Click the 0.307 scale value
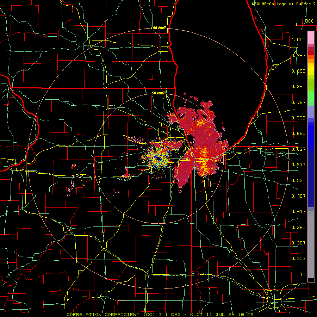The width and height of the screenshot is (317, 317). [x=298, y=243]
